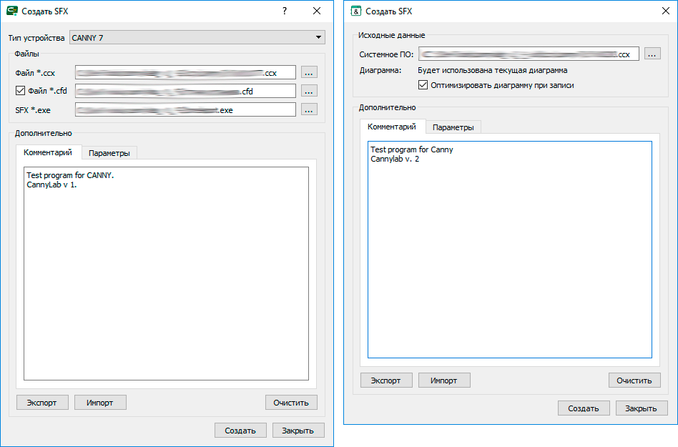Close the right Создать SFX window
This screenshot has height=447, width=678.
tap(666, 11)
